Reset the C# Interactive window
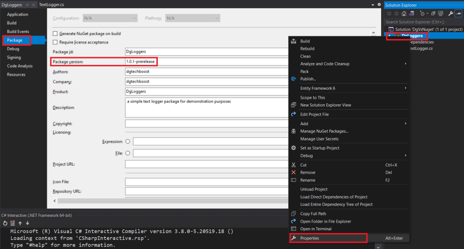 pyautogui.click(x=5, y=223)
